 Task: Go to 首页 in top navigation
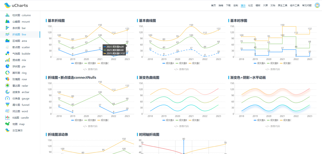pos(213,5)
